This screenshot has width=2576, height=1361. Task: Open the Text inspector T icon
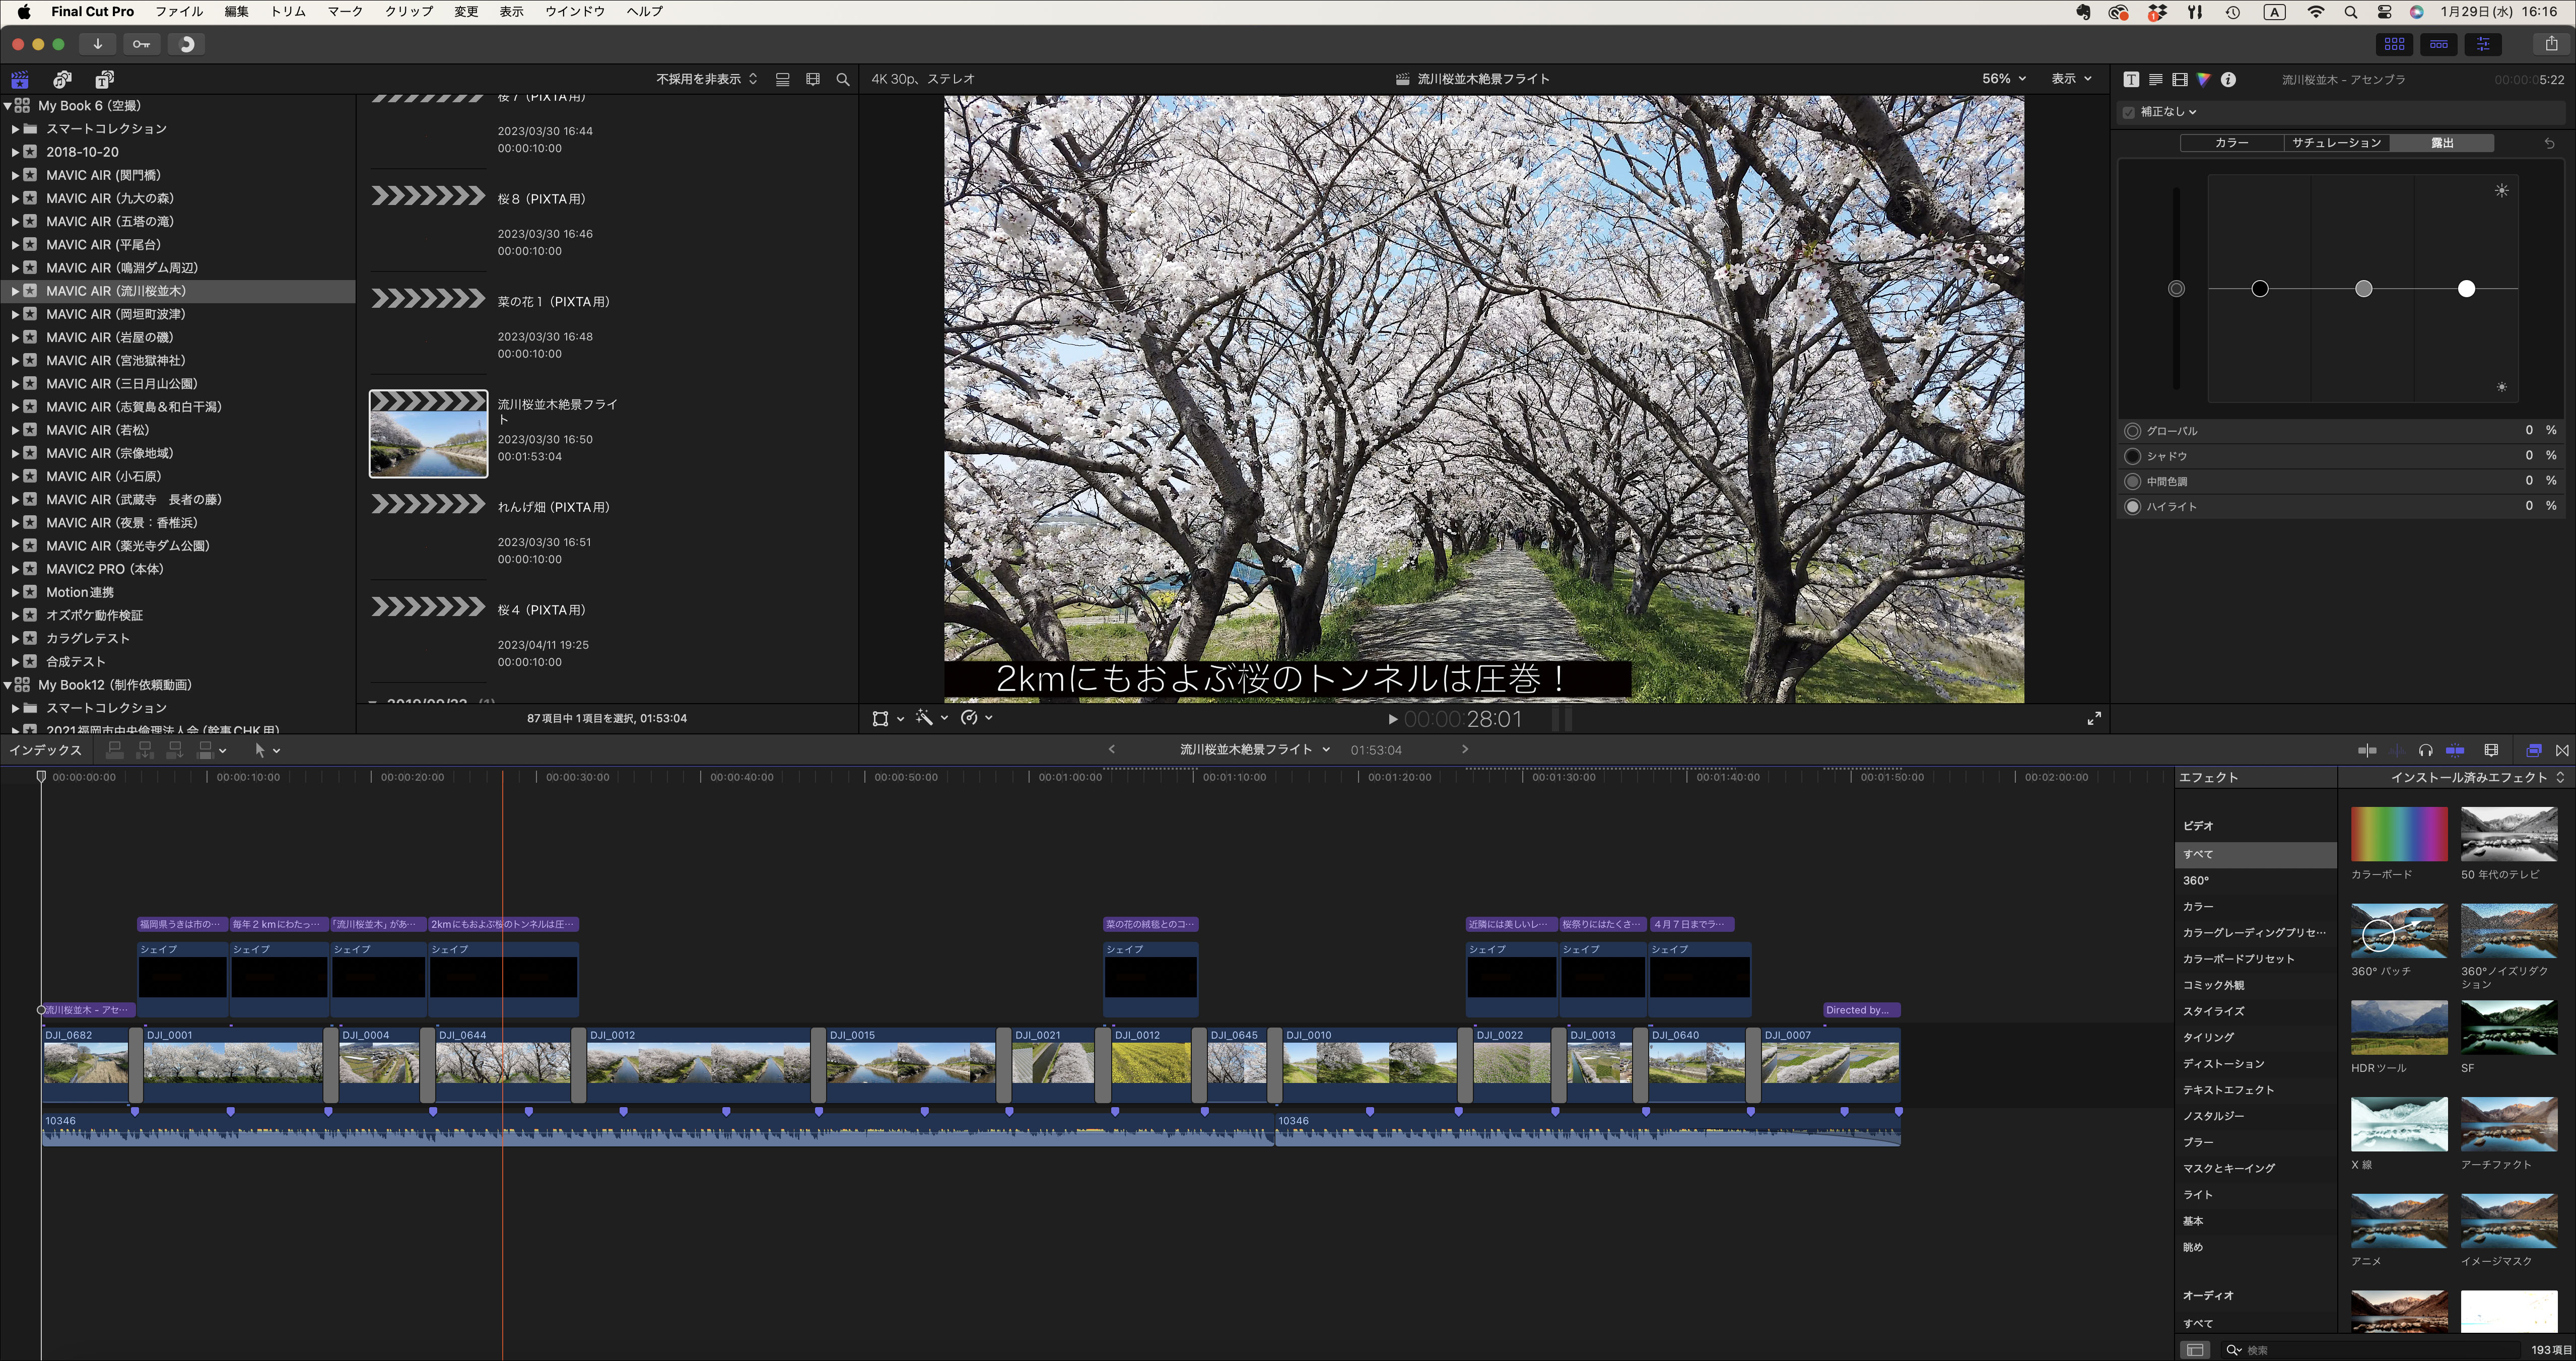coord(2131,79)
